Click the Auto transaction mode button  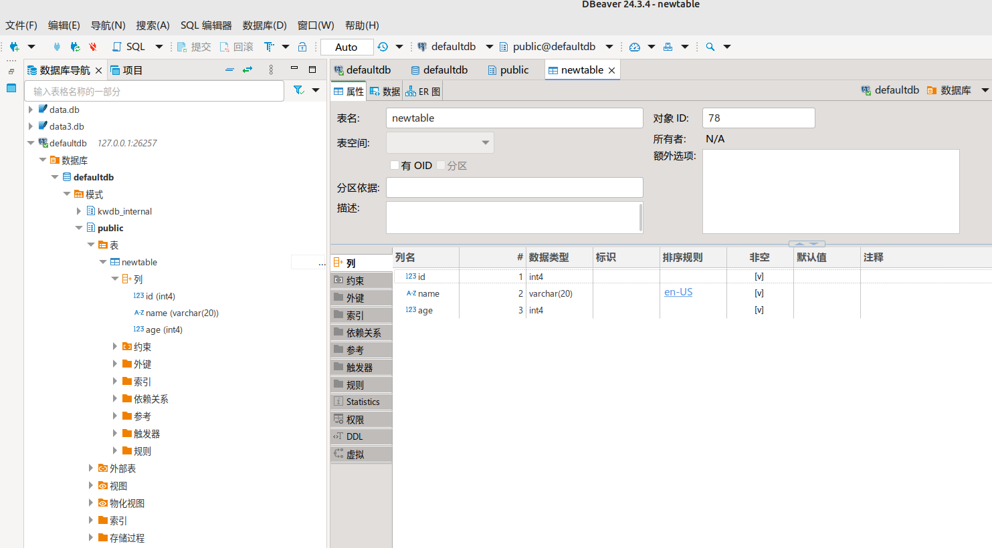point(346,47)
